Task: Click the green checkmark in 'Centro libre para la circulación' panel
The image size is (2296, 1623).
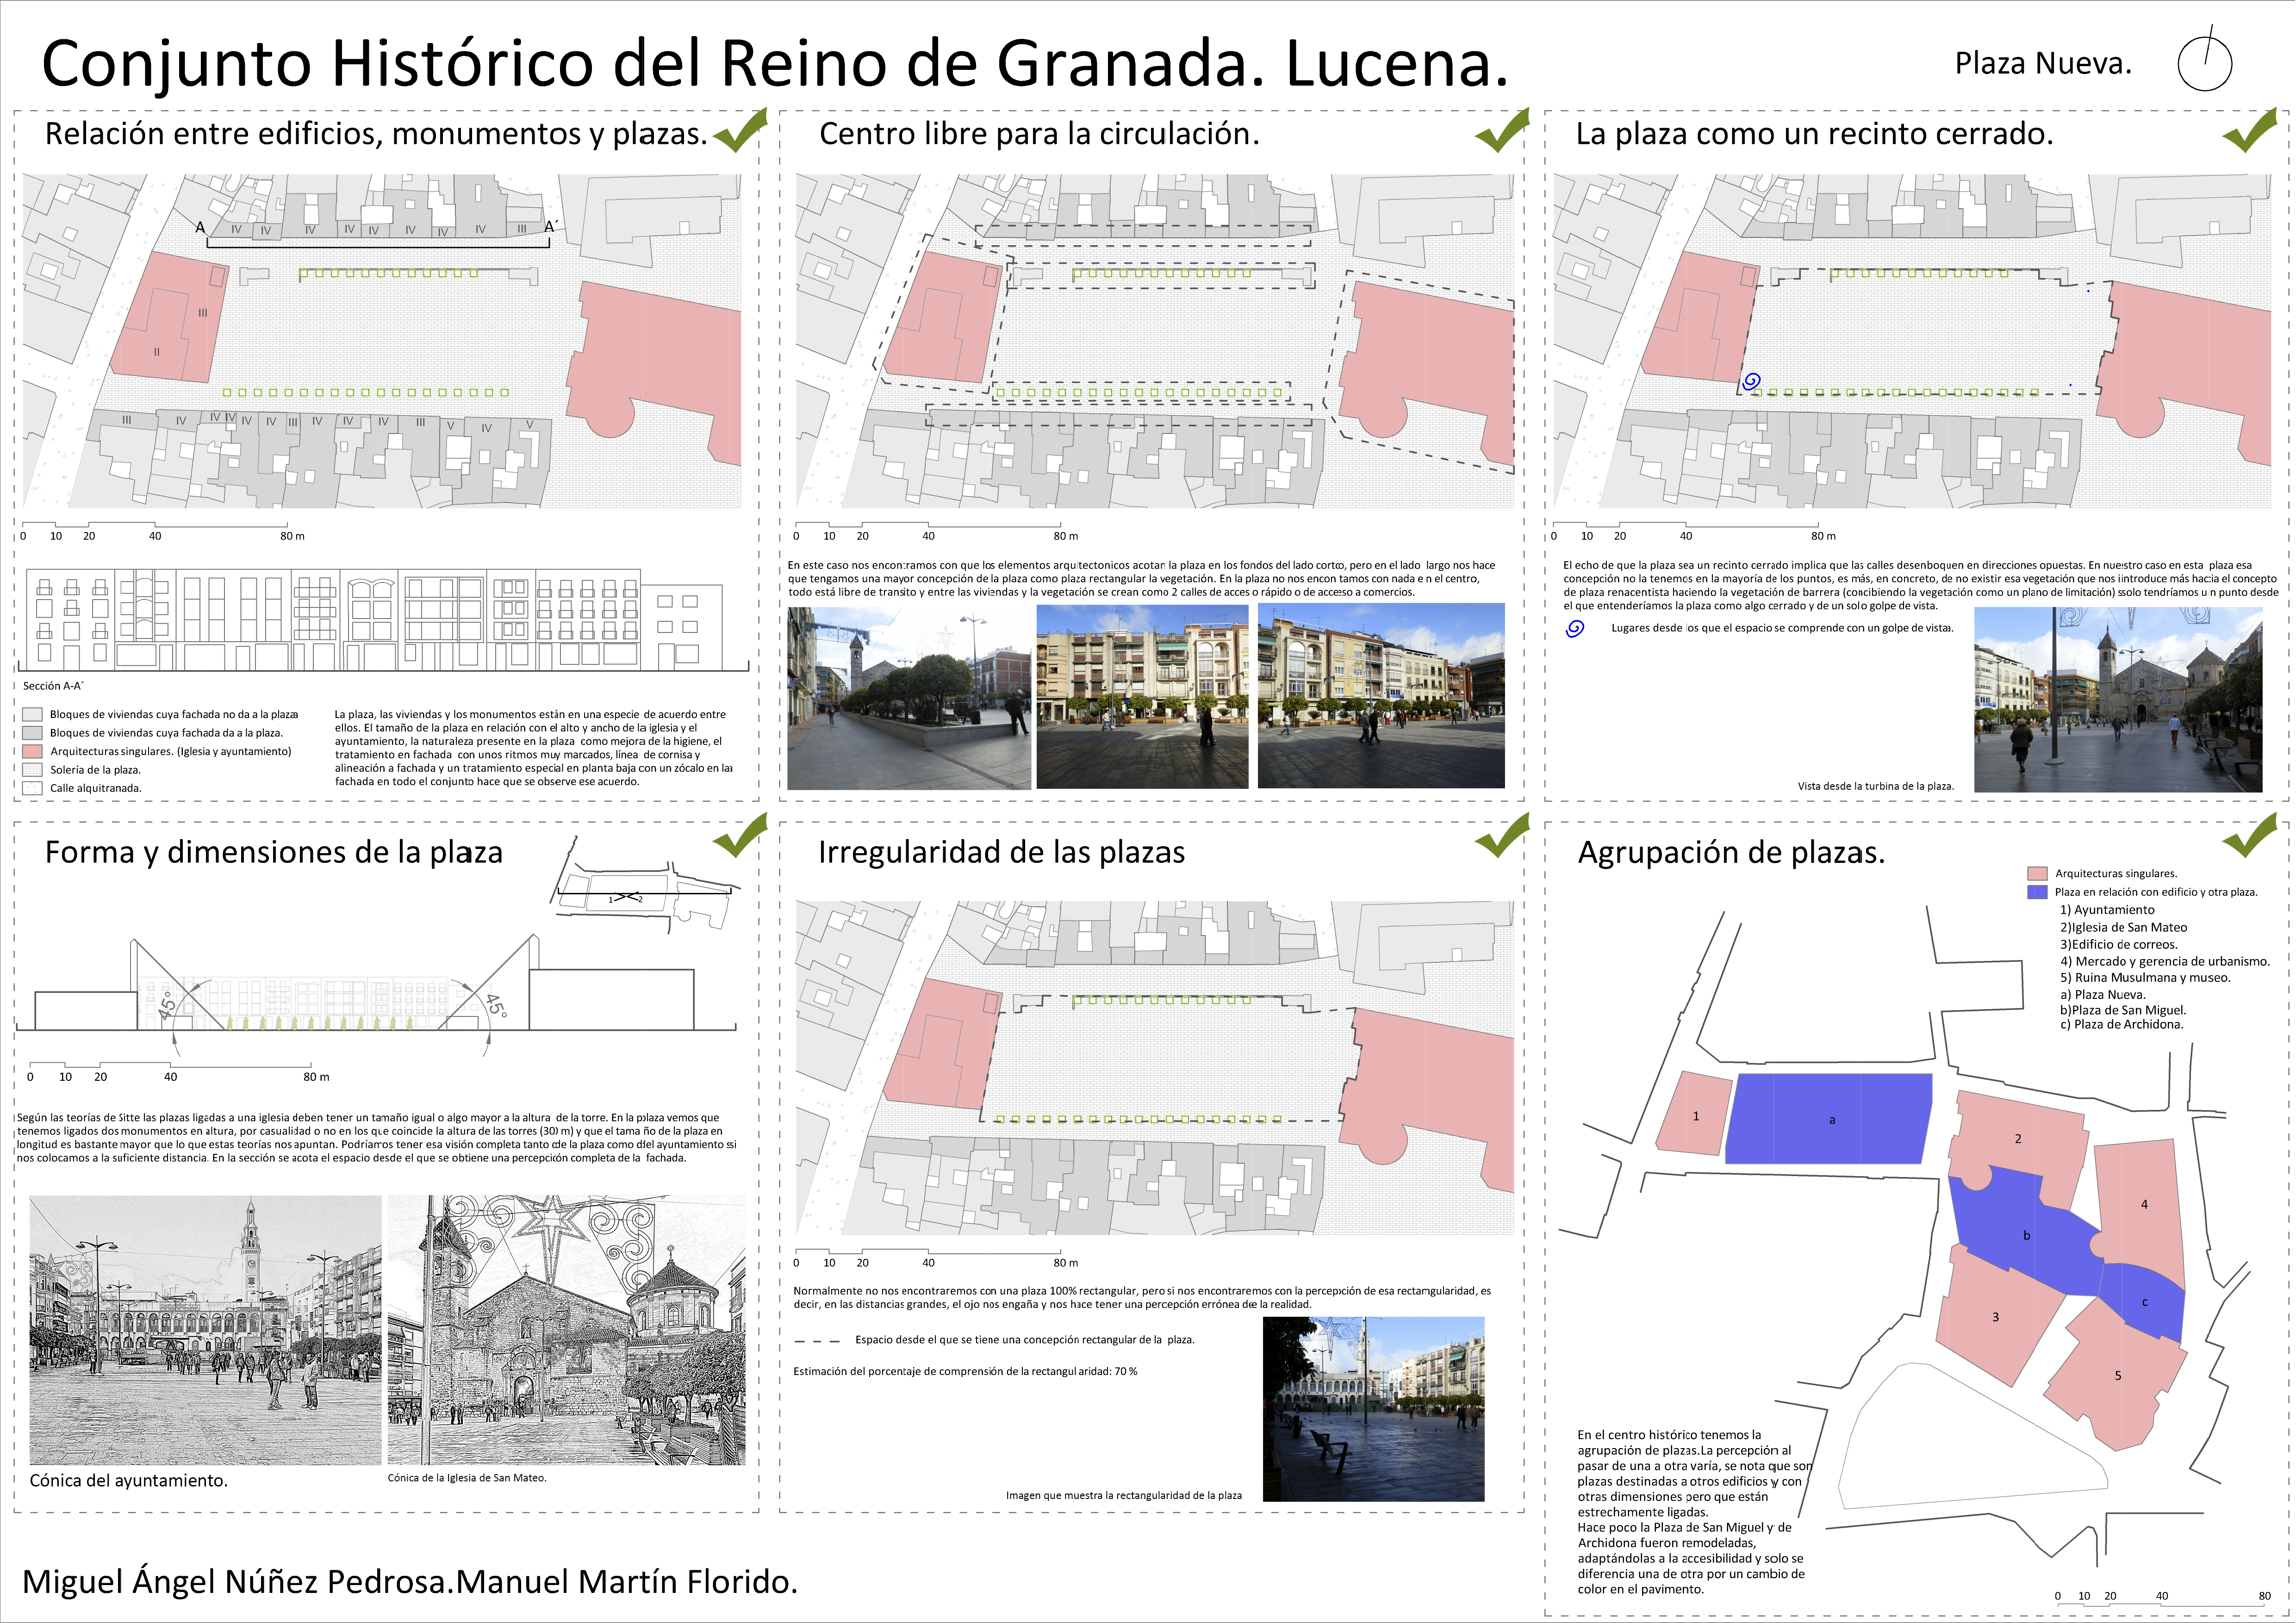Action: pos(1502,130)
